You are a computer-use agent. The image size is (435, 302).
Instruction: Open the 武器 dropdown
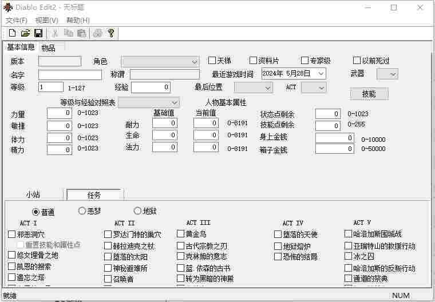387,74
